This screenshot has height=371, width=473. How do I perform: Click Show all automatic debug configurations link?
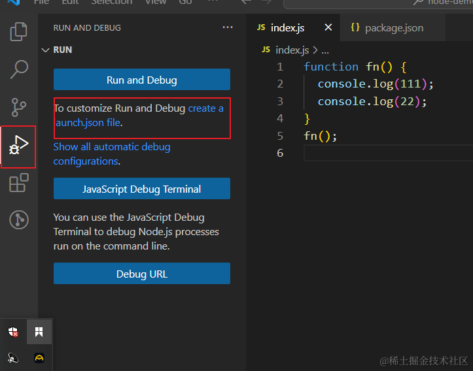pos(111,147)
